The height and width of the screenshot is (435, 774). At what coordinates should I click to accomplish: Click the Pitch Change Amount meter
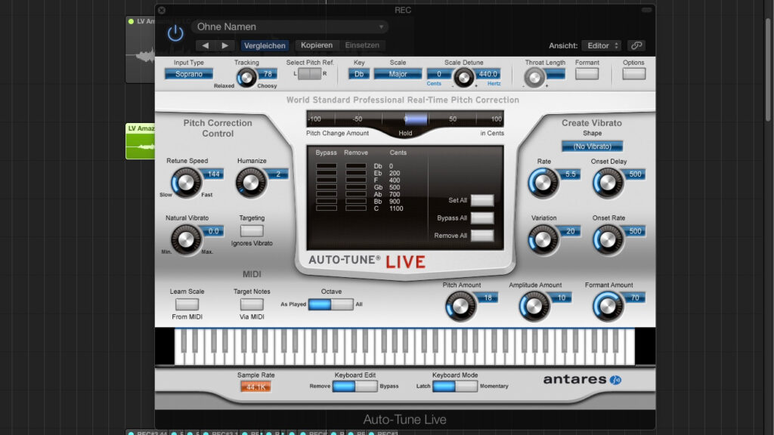click(x=405, y=119)
